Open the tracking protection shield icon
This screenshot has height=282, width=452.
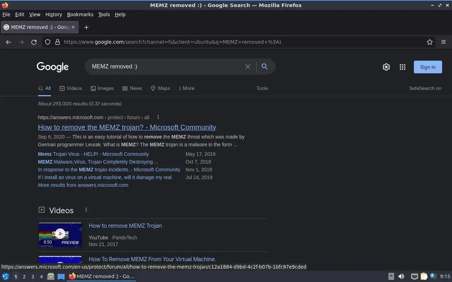[48, 42]
